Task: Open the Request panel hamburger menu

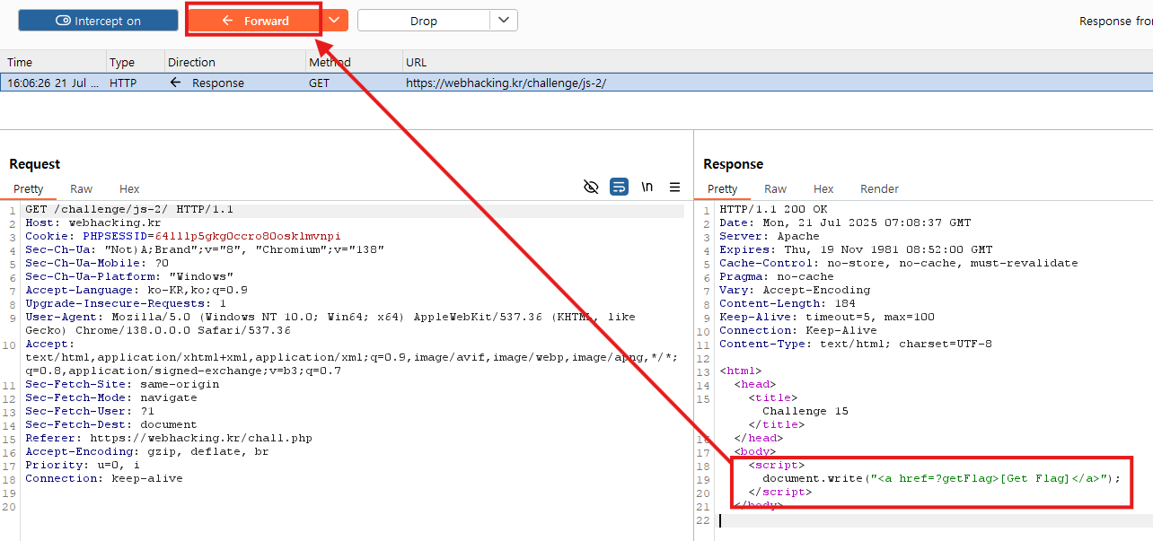Action: tap(674, 187)
